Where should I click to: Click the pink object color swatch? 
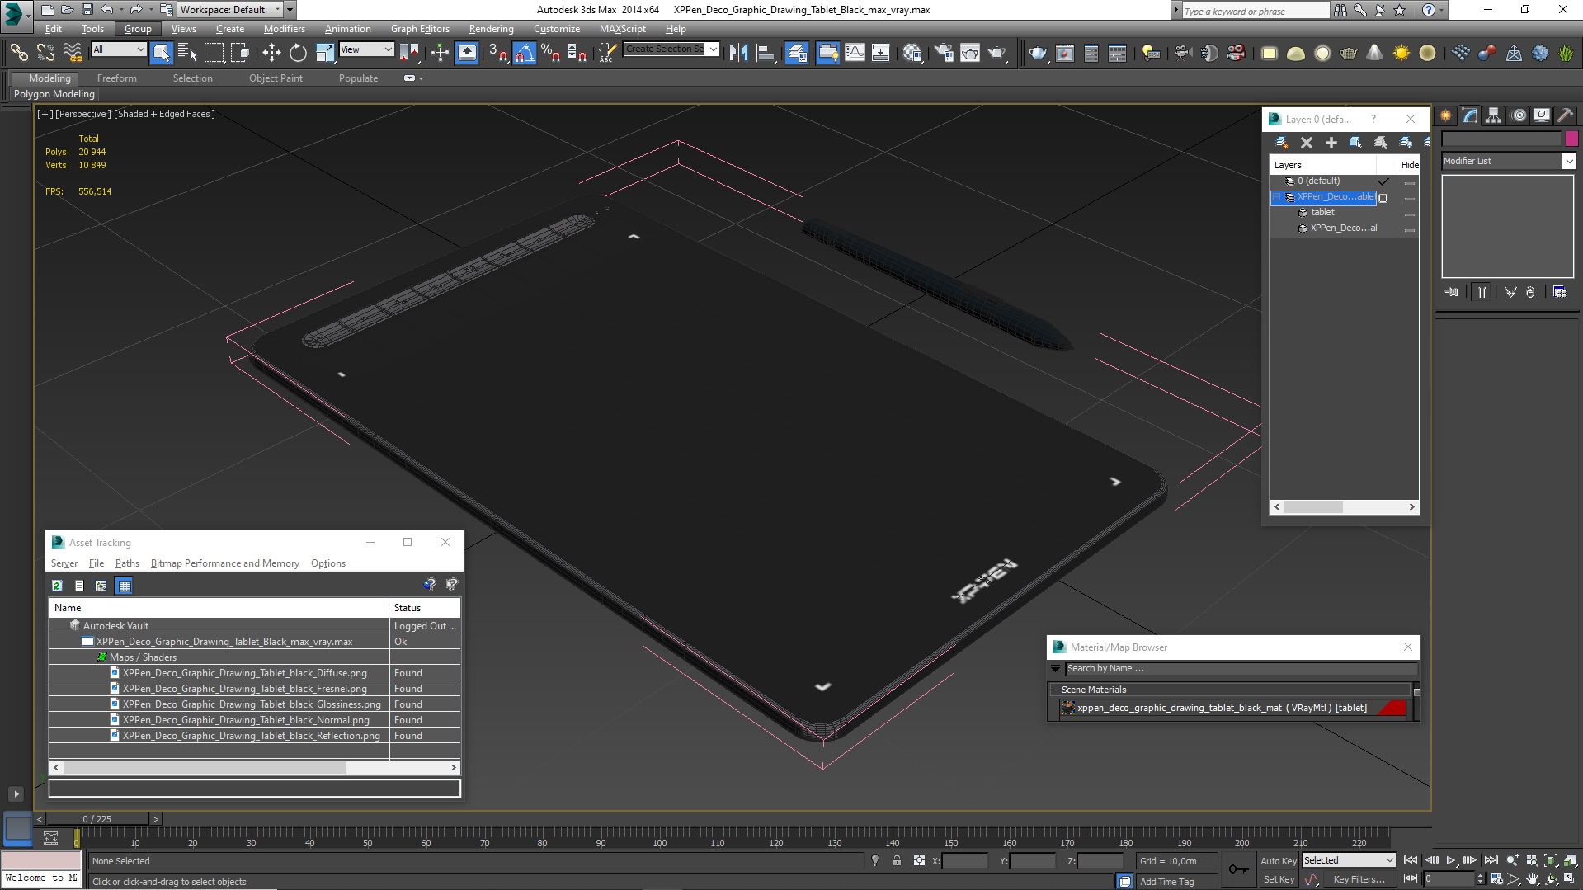[1571, 139]
